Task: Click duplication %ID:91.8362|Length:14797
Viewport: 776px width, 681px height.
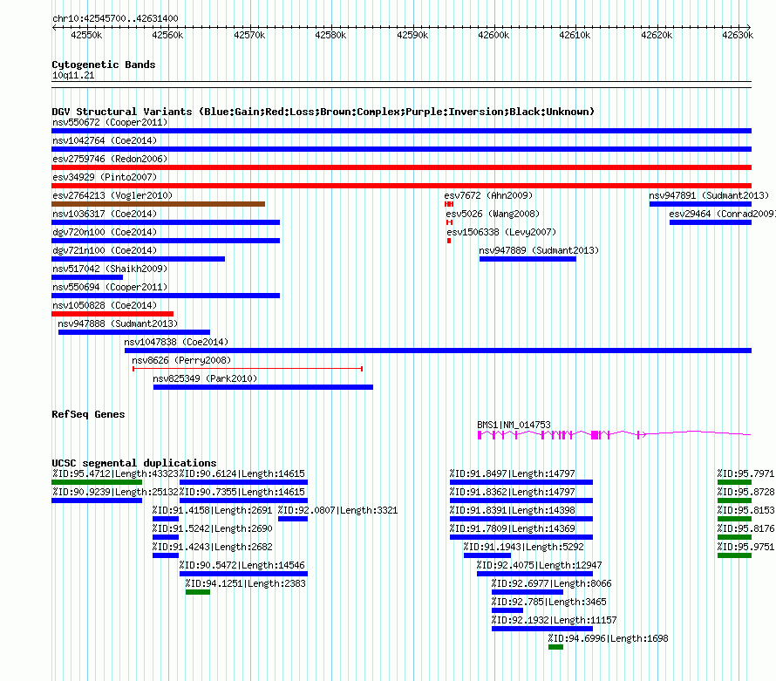Action: [x=512, y=492]
